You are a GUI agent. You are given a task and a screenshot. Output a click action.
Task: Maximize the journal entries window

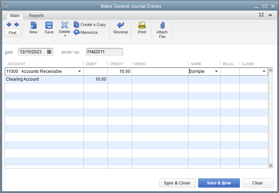click(264, 6)
